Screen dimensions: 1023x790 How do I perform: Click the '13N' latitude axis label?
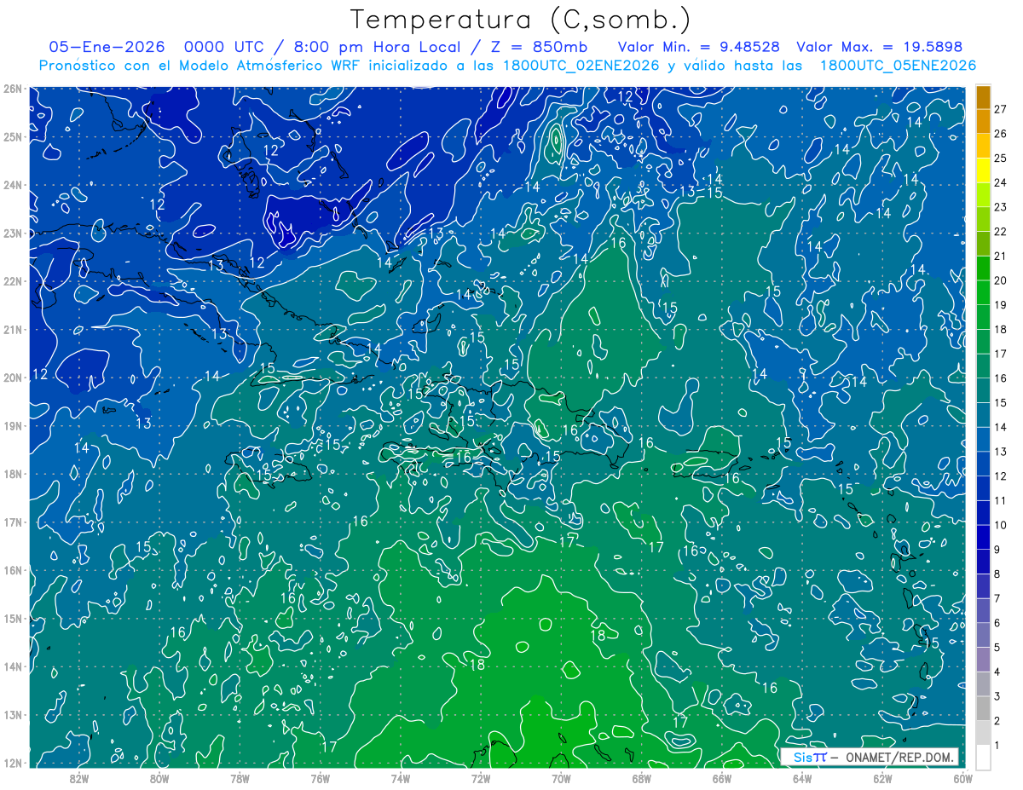click(x=13, y=714)
